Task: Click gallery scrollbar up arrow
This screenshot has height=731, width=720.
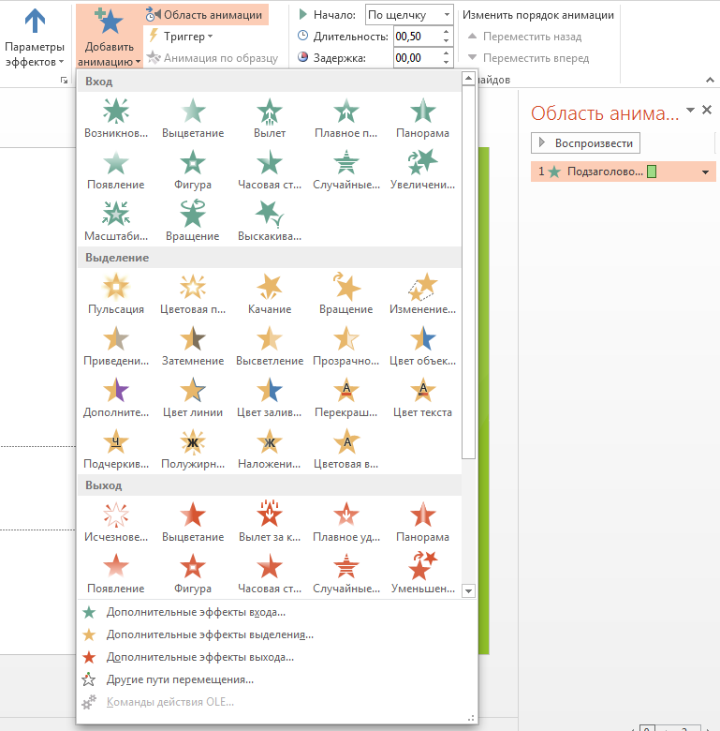Action: pos(468,79)
